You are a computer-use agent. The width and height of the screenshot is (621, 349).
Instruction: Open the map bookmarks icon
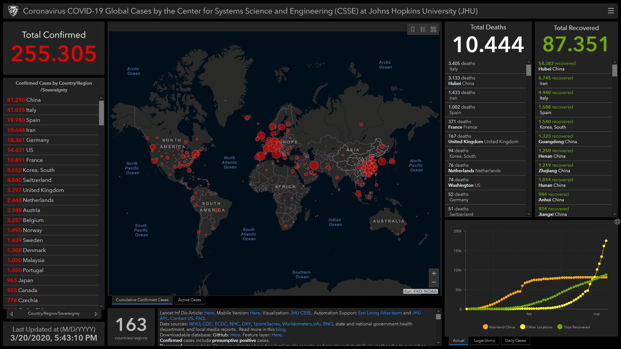click(x=413, y=29)
